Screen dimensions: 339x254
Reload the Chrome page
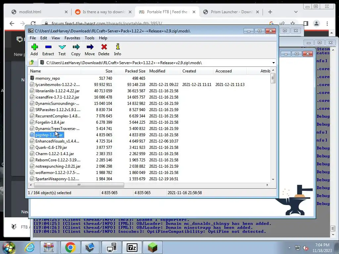pos(33,23)
